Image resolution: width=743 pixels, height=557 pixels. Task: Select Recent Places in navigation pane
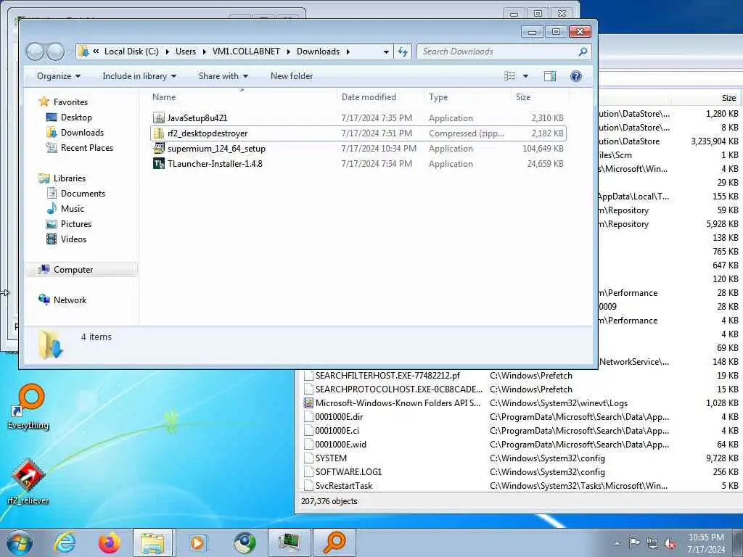point(87,148)
